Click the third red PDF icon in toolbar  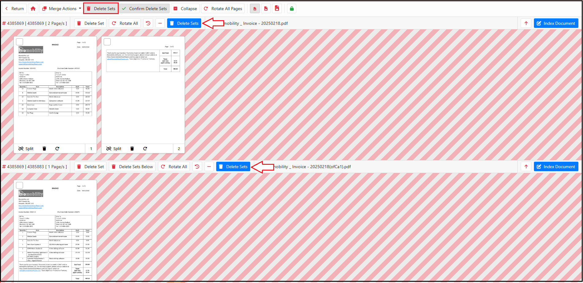coord(277,9)
